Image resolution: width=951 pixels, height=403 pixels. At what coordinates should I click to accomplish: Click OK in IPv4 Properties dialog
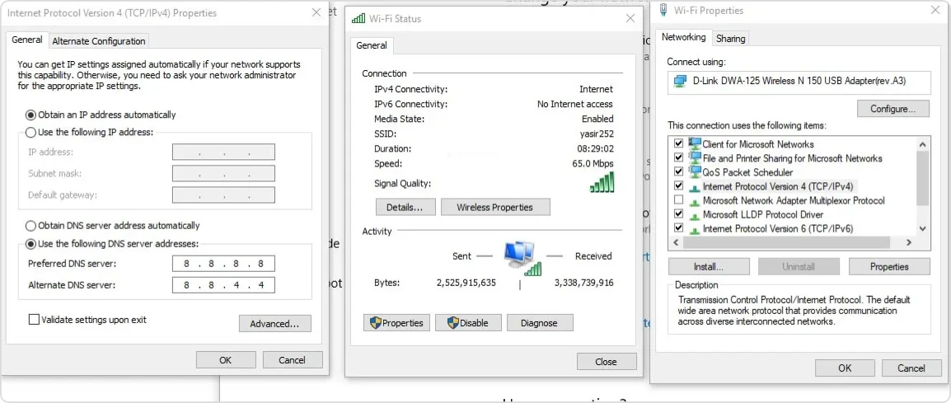click(x=226, y=360)
